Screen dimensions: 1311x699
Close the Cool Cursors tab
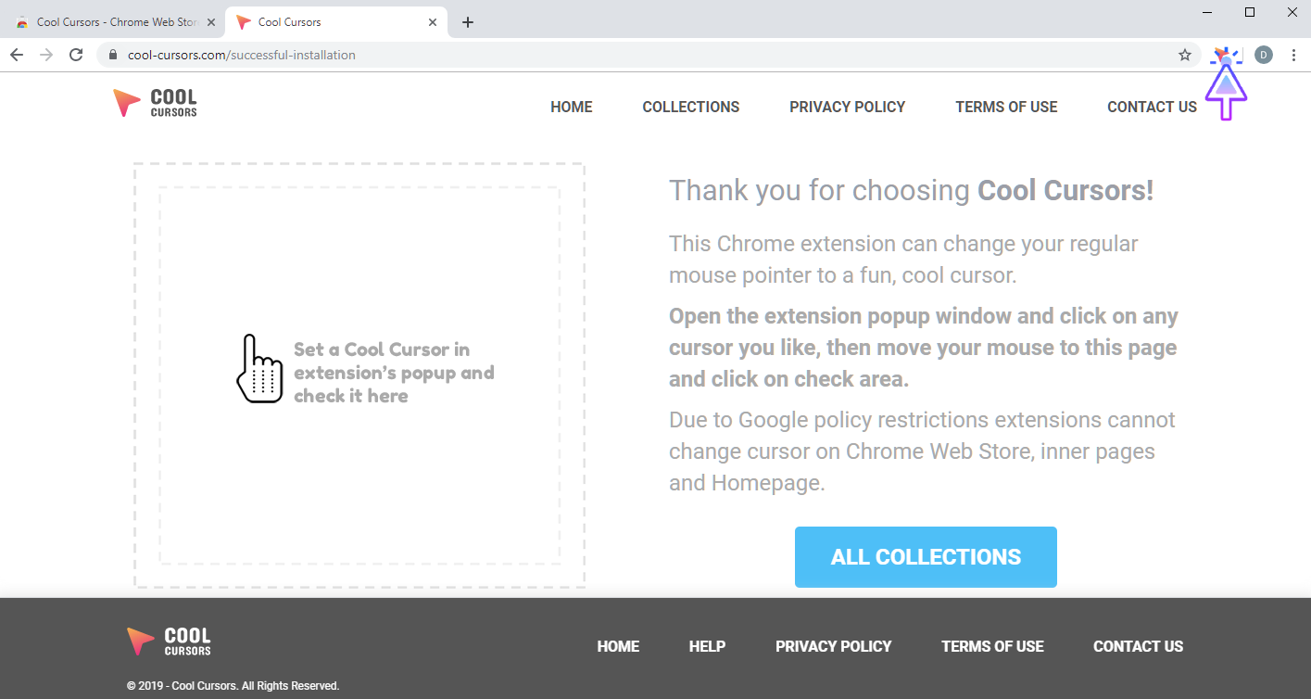433,22
